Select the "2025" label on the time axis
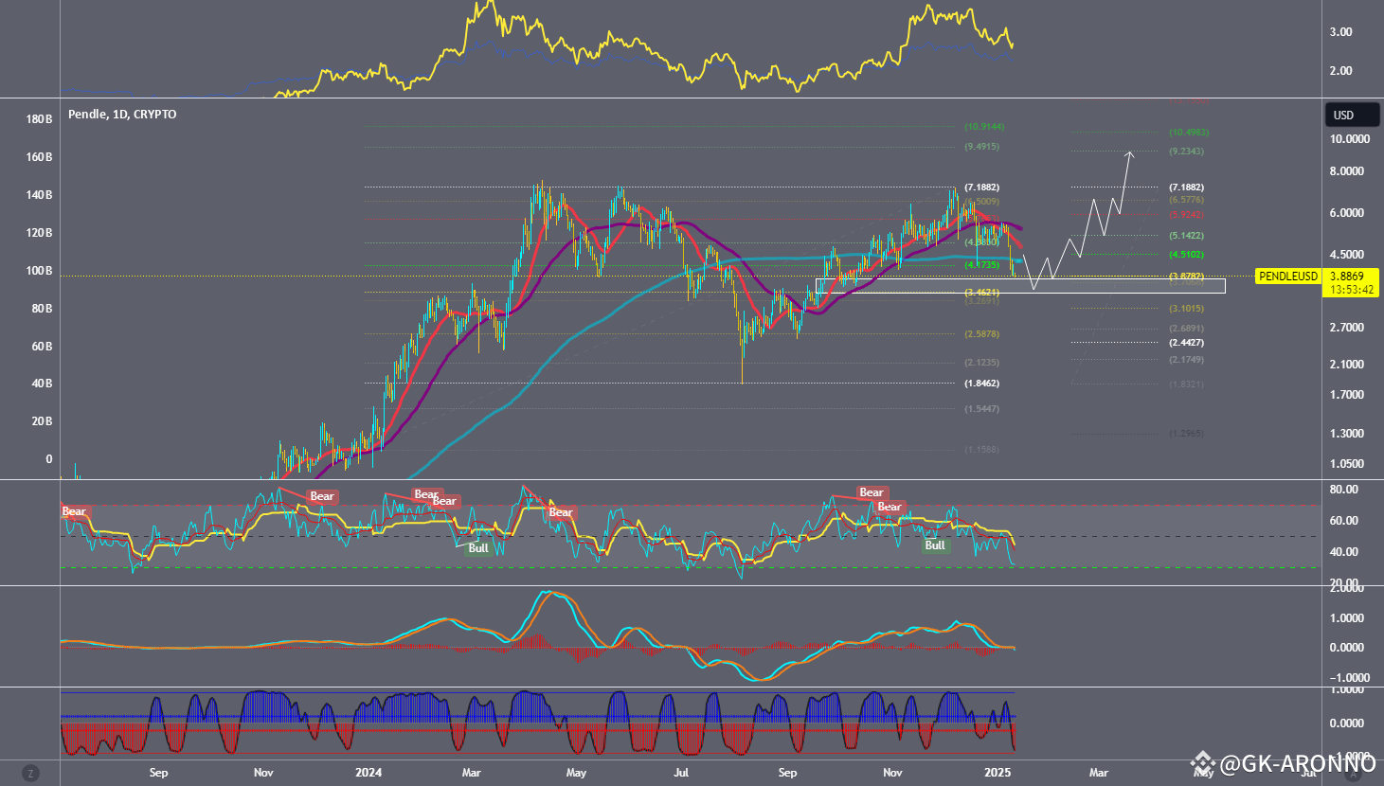The height and width of the screenshot is (786, 1384). (996, 773)
